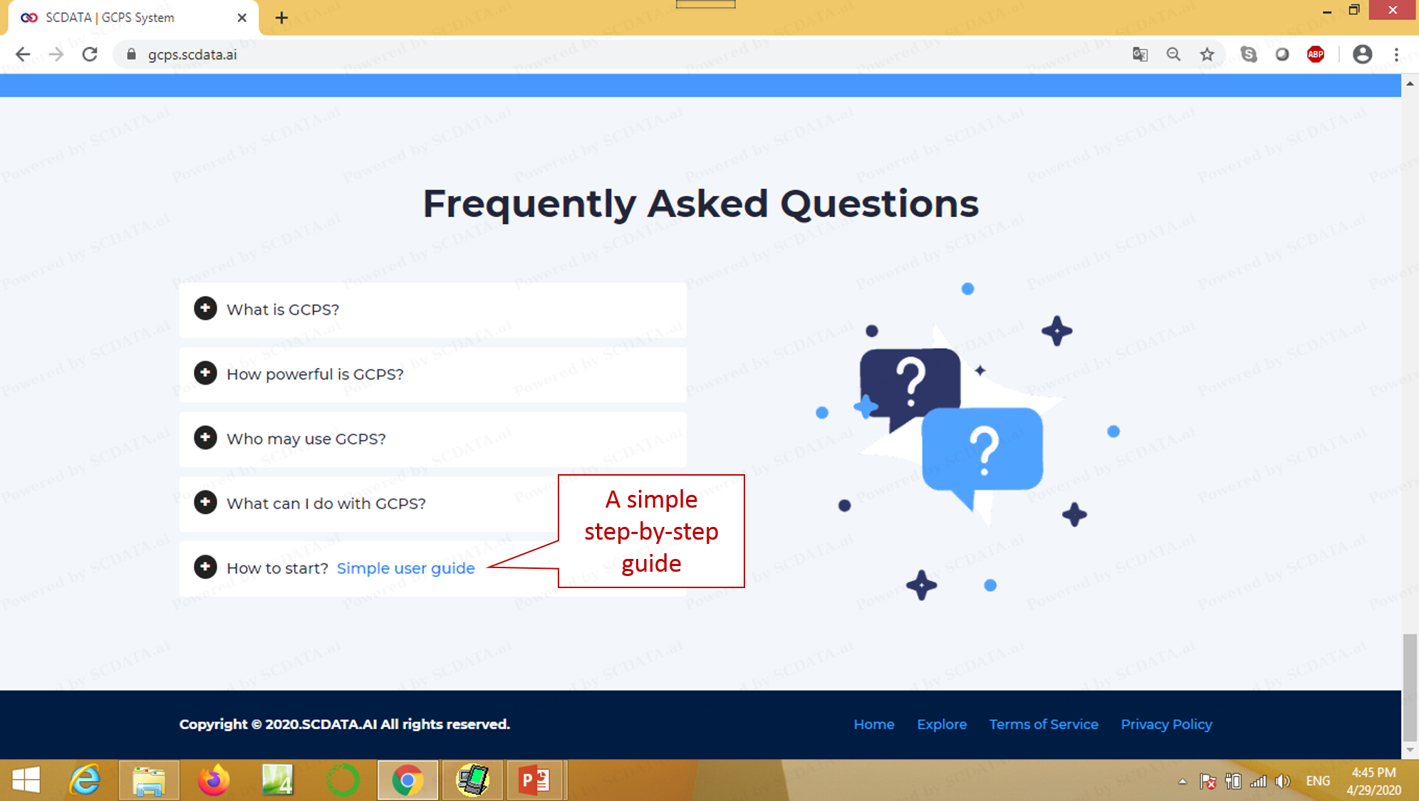This screenshot has height=801, width=1419.
Task: Open the Chrome profile avatar icon
Action: (x=1362, y=54)
